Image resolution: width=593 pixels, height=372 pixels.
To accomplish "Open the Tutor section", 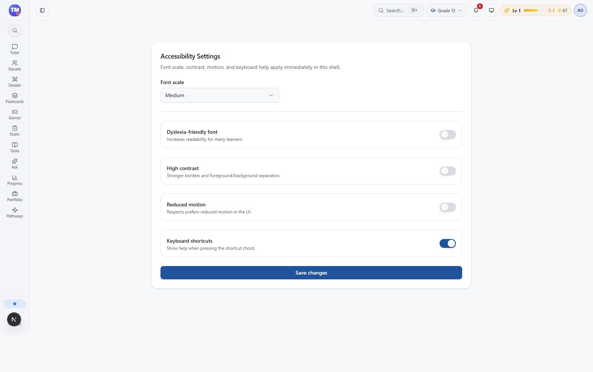I will 15,49.
